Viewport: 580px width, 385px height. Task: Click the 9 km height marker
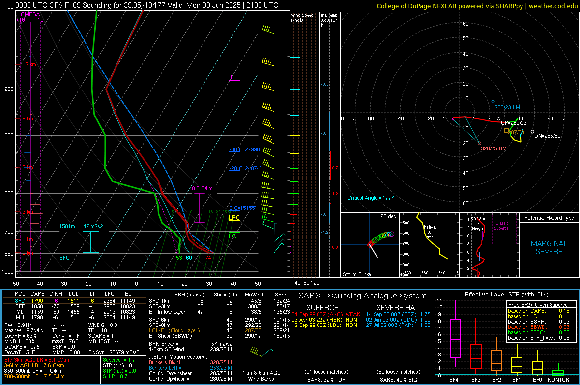(x=28, y=119)
